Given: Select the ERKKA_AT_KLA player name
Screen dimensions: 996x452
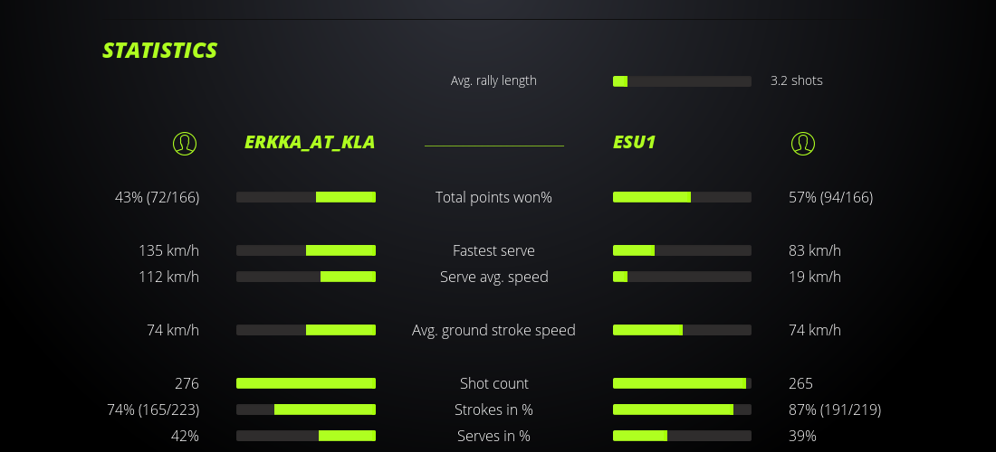Looking at the screenshot, I should pyautogui.click(x=310, y=142).
